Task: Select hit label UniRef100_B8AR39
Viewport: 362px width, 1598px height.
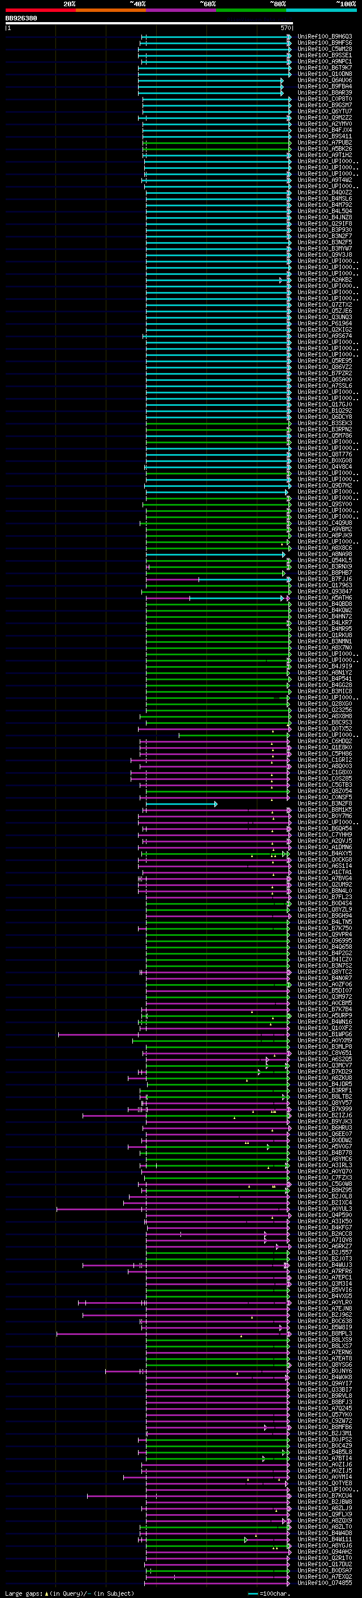Action: click(325, 92)
